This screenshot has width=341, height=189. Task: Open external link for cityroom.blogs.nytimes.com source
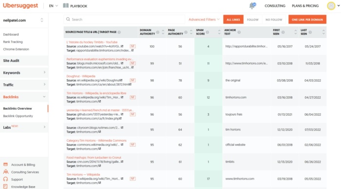(122, 128)
